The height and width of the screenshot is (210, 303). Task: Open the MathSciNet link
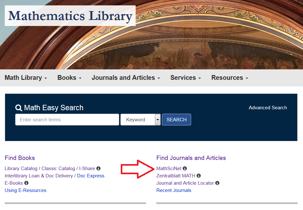coord(169,169)
